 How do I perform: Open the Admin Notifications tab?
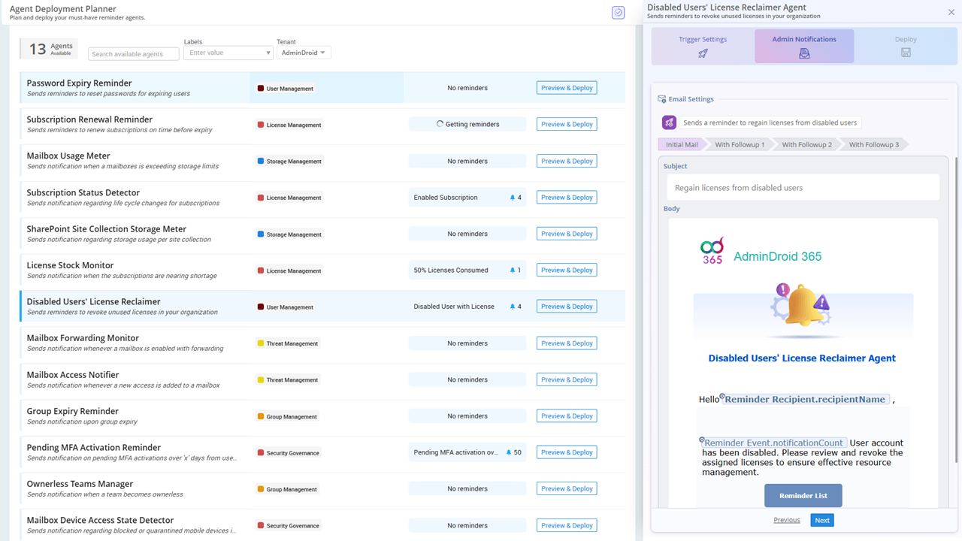804,46
